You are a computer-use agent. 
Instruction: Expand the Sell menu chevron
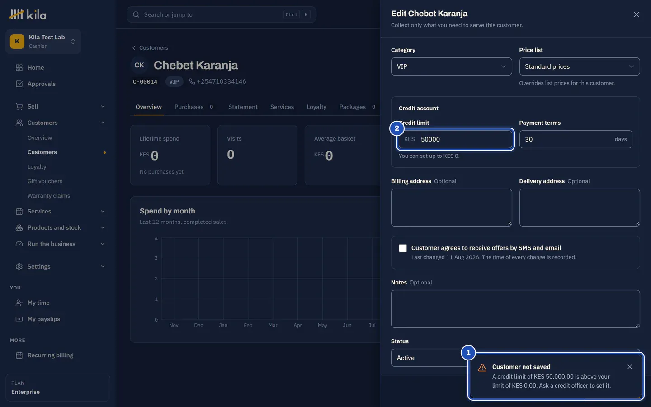(x=103, y=107)
